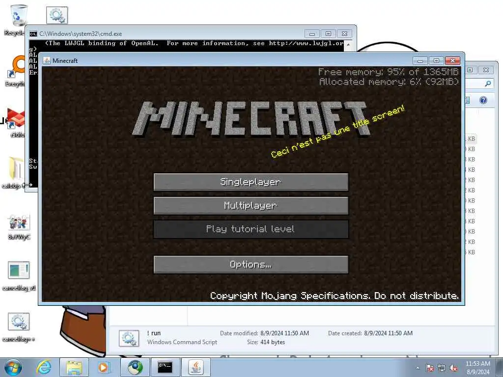Open Minecraft Options

tap(251, 265)
